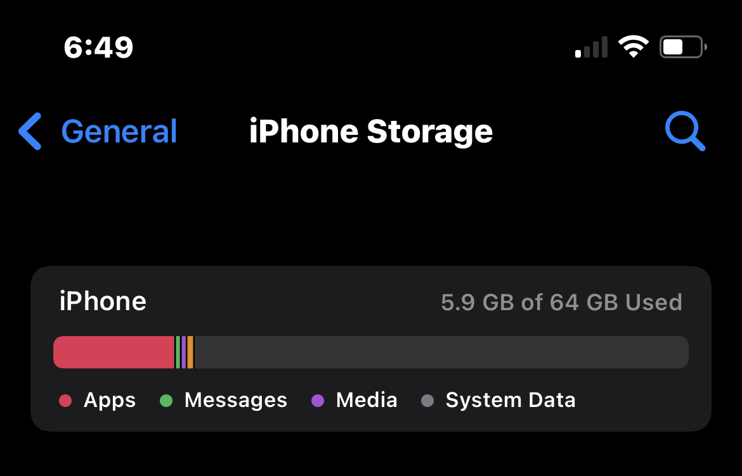Select the System Data legend label
Image resolution: width=742 pixels, height=476 pixels.
coord(511,401)
